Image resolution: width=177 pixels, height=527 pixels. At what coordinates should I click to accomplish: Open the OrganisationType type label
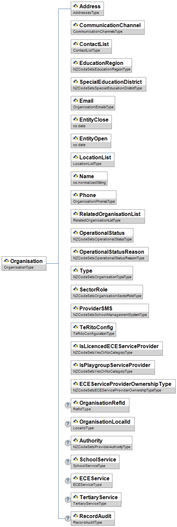pyautogui.click(x=19, y=267)
